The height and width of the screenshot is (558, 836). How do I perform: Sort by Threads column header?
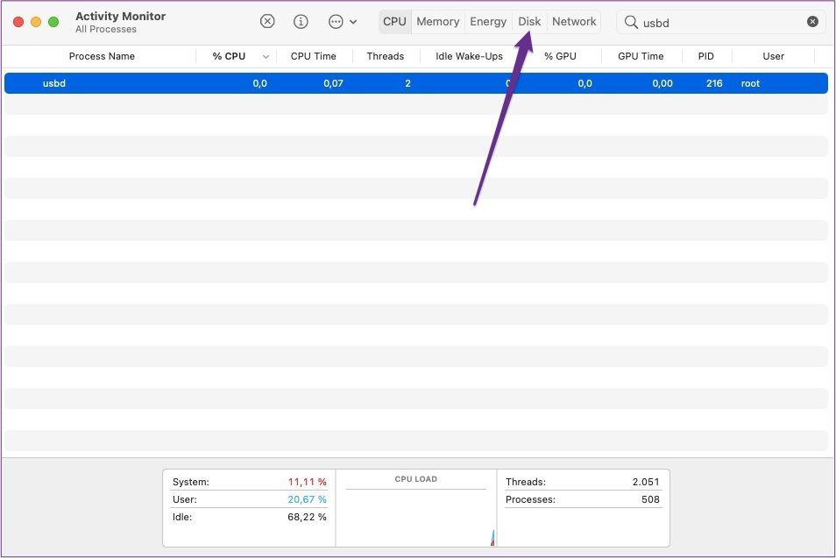(386, 56)
